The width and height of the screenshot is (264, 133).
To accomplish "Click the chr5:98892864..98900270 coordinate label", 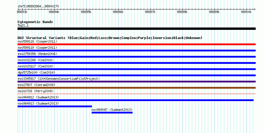I will 38,7.
